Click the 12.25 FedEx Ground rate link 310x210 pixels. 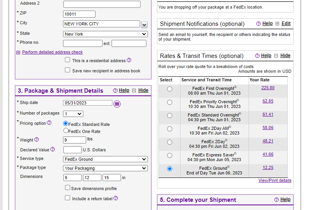pyautogui.click(x=268, y=167)
